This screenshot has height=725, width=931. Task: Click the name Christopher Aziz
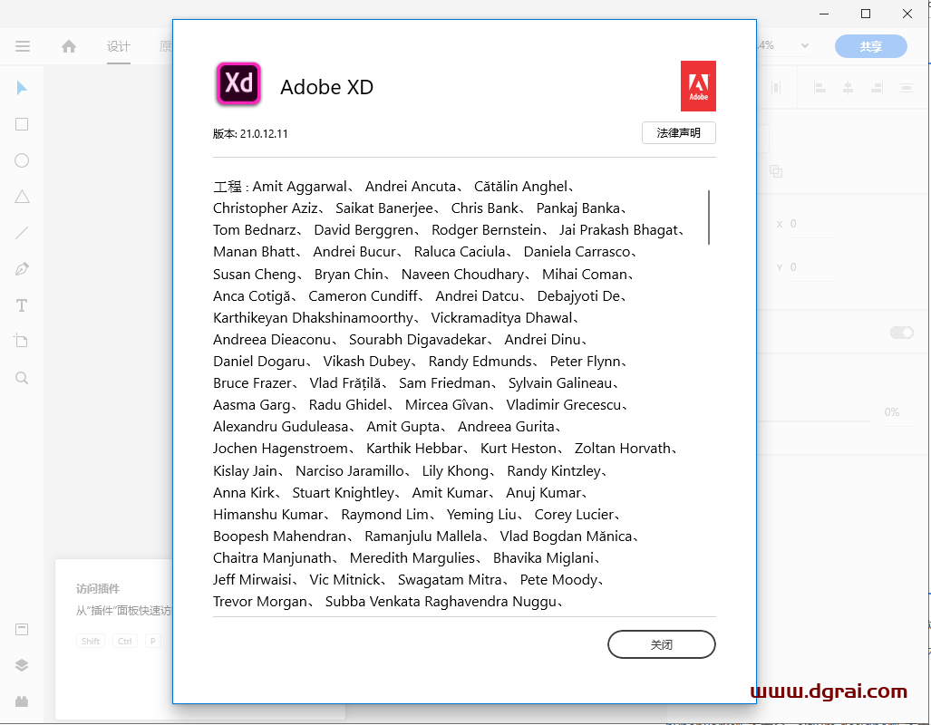pos(266,208)
